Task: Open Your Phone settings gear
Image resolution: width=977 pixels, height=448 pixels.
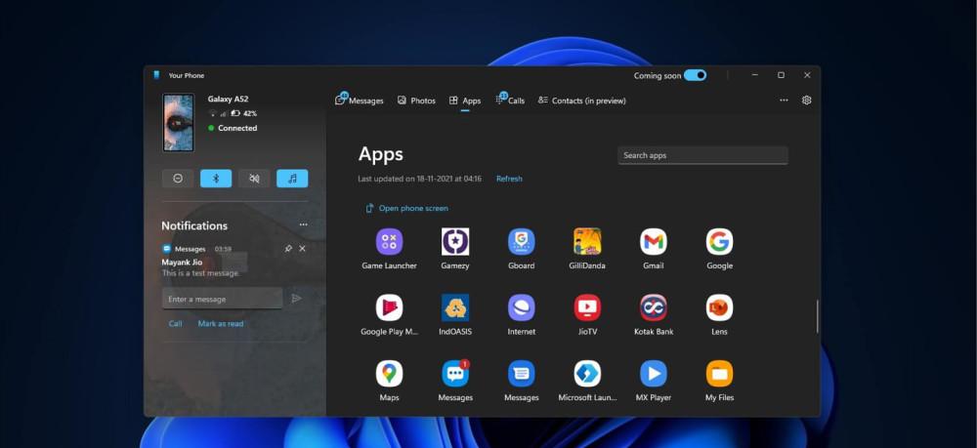Action: coord(806,101)
